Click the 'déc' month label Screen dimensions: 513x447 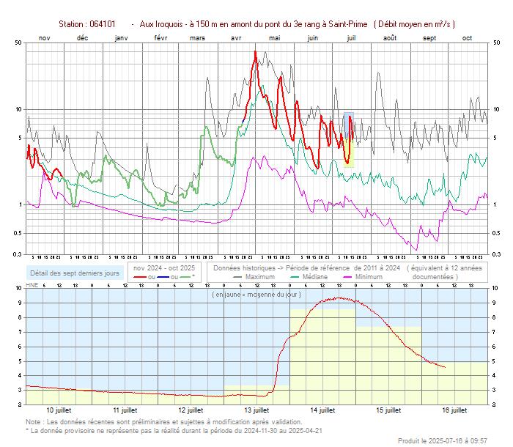(x=82, y=38)
